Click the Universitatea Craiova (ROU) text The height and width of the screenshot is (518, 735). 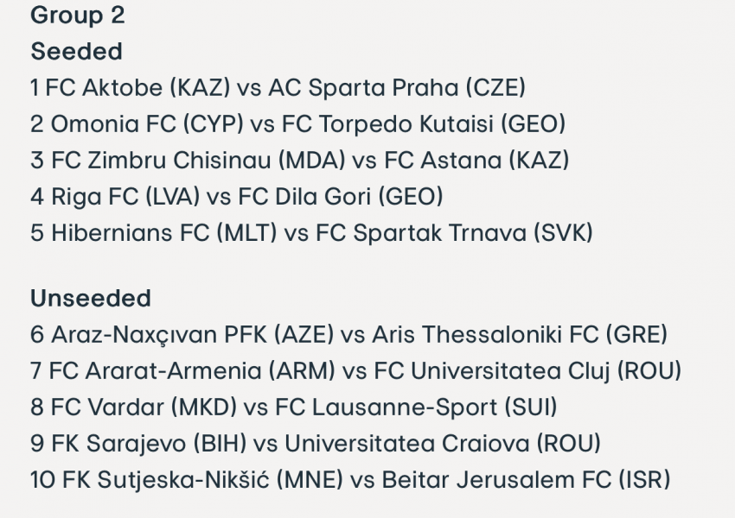coord(443,444)
